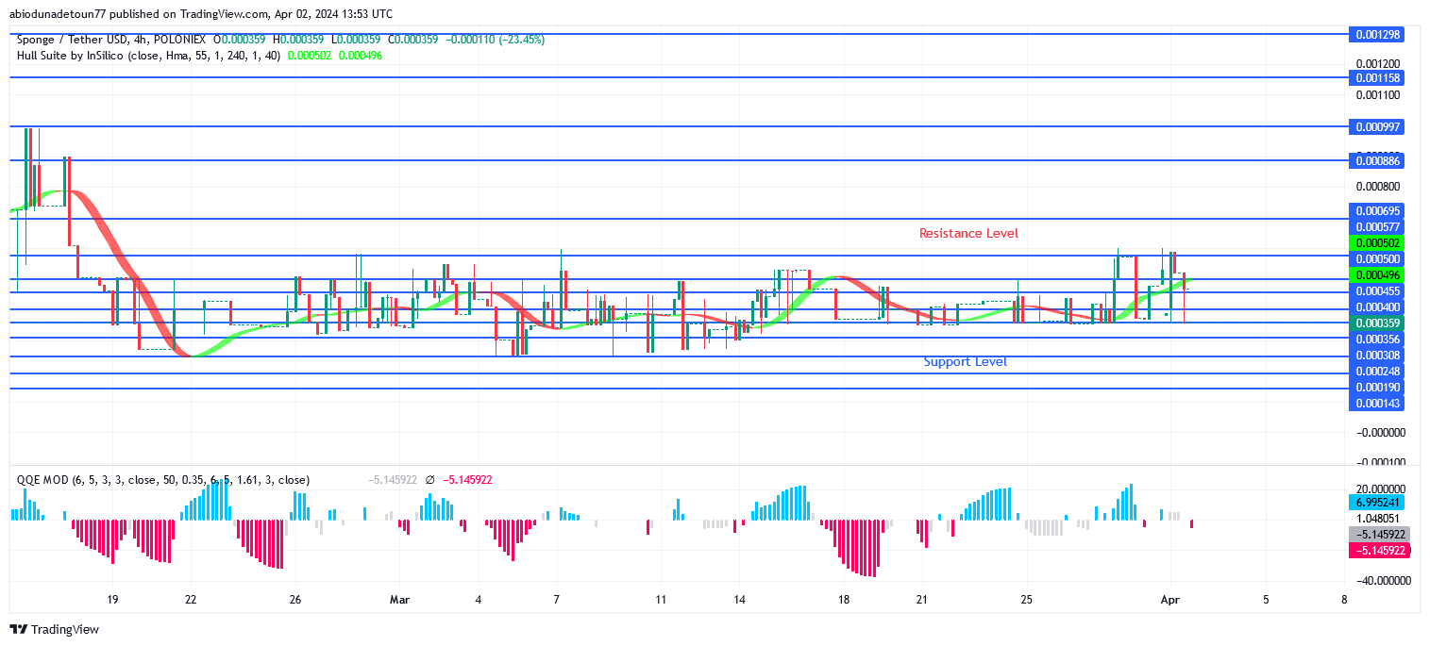The width and height of the screenshot is (1430, 646).
Task: Click the Apr date label on time axis
Action: (x=1170, y=600)
